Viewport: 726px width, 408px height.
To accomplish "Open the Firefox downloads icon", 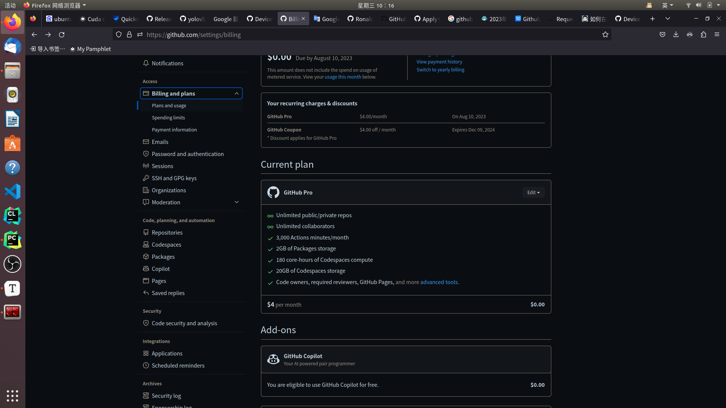I will (676, 34).
